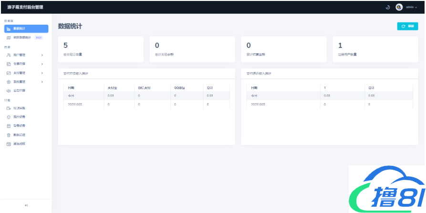Viewport: 426px width, 213px height.
Task: Click the admin user avatar
Action: 399,7
